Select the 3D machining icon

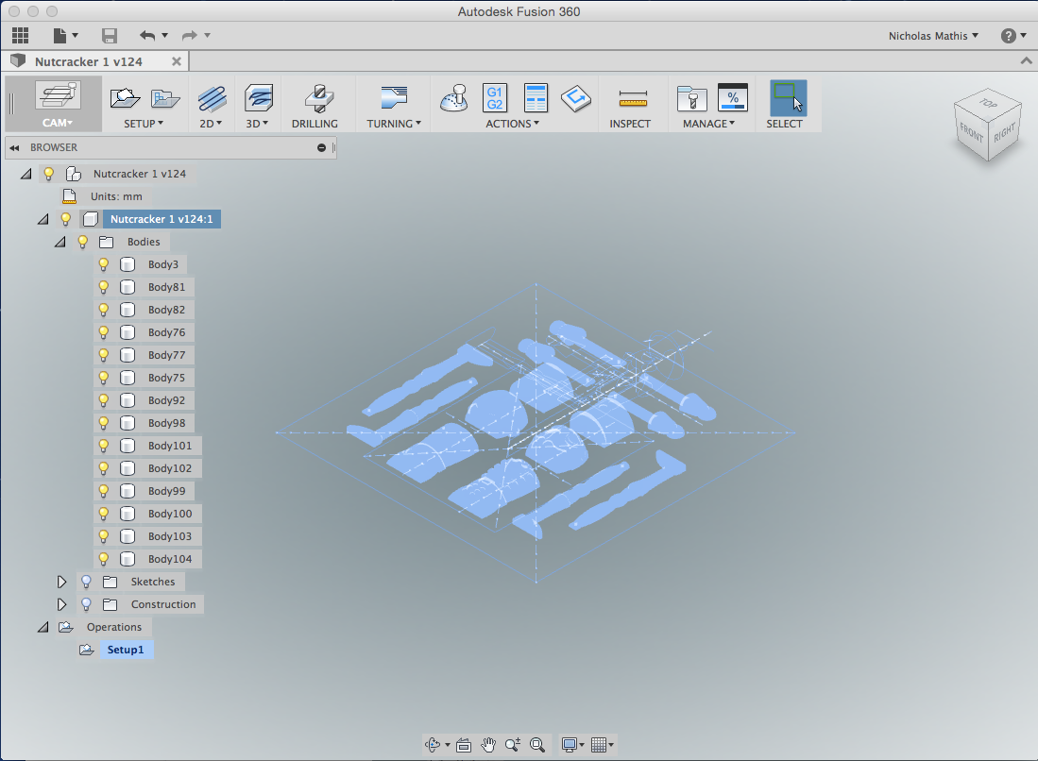[x=258, y=98]
